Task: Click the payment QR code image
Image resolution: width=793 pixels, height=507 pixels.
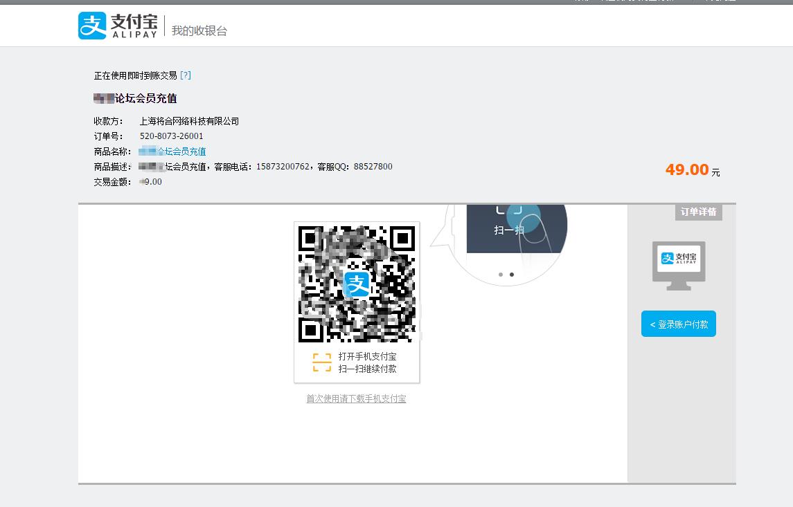Action: (357, 284)
